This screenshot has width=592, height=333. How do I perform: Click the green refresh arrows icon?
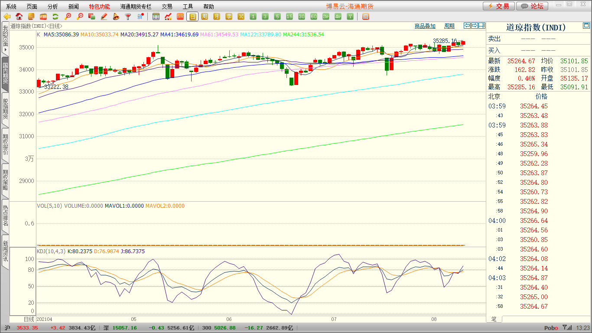(x=55, y=16)
